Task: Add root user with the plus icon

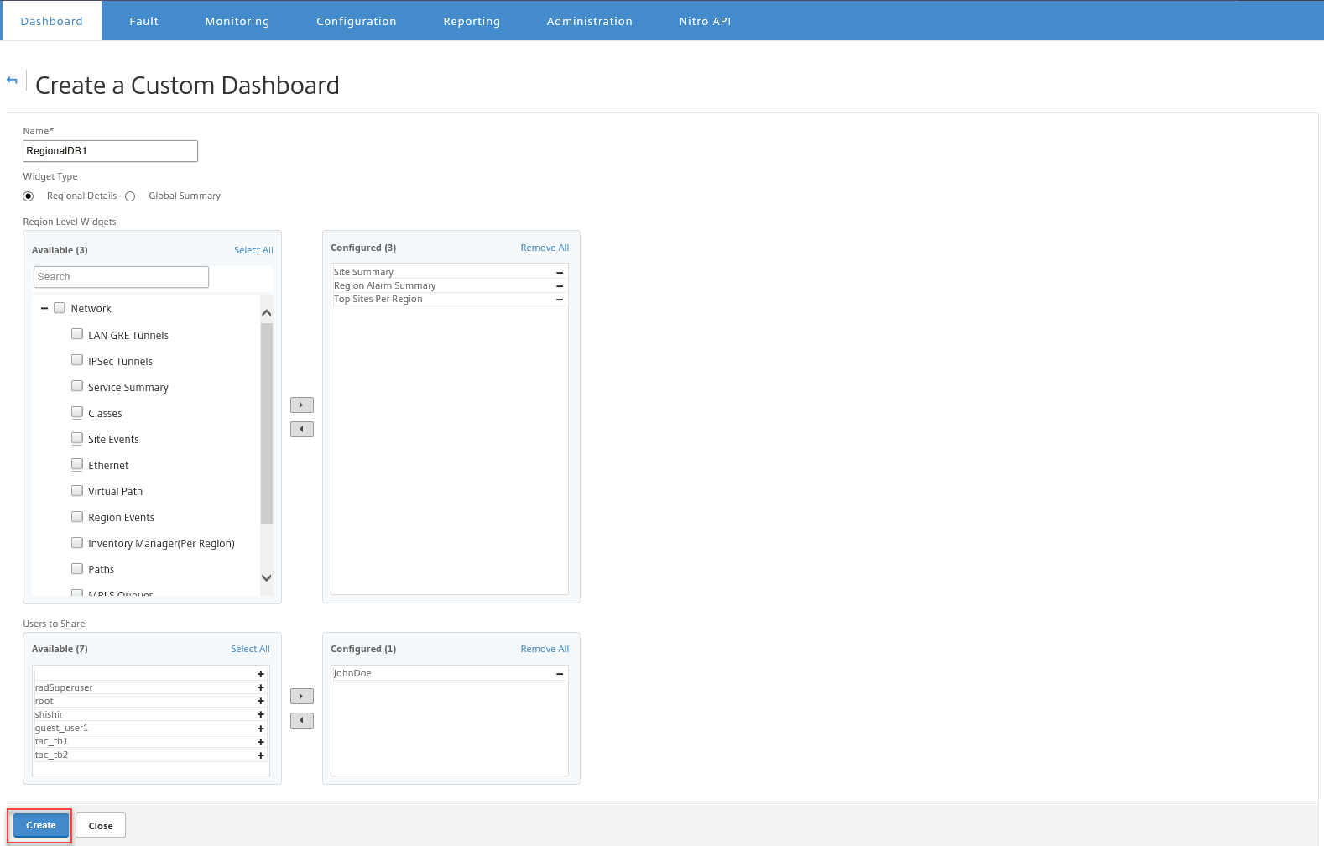Action: [261, 701]
